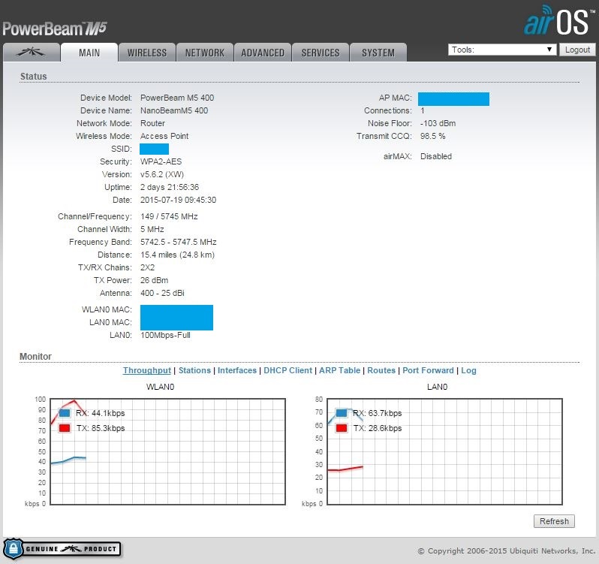
Task: Open the WIRELESS tab
Action: pos(147,53)
